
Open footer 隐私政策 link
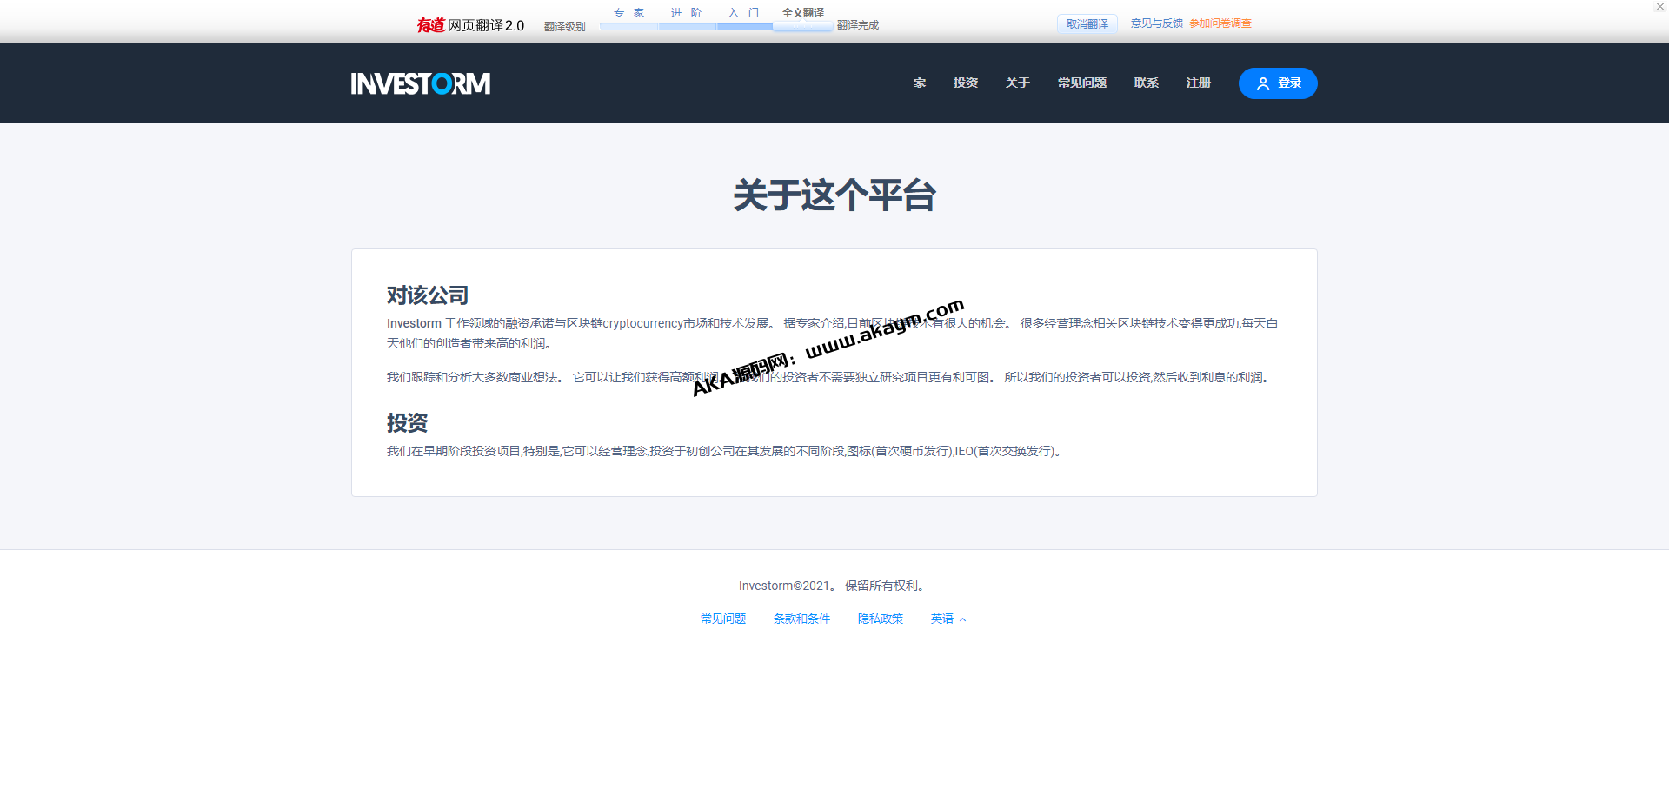(x=880, y=619)
